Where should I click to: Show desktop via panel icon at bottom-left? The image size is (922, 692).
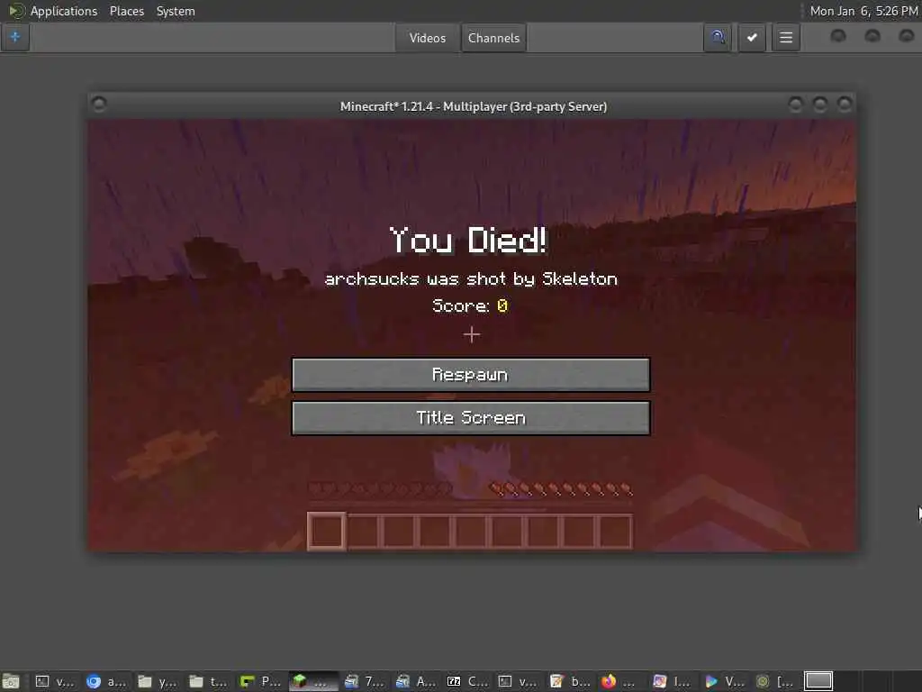11,681
